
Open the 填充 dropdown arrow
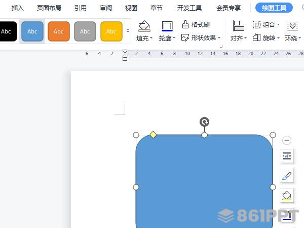click(x=151, y=38)
